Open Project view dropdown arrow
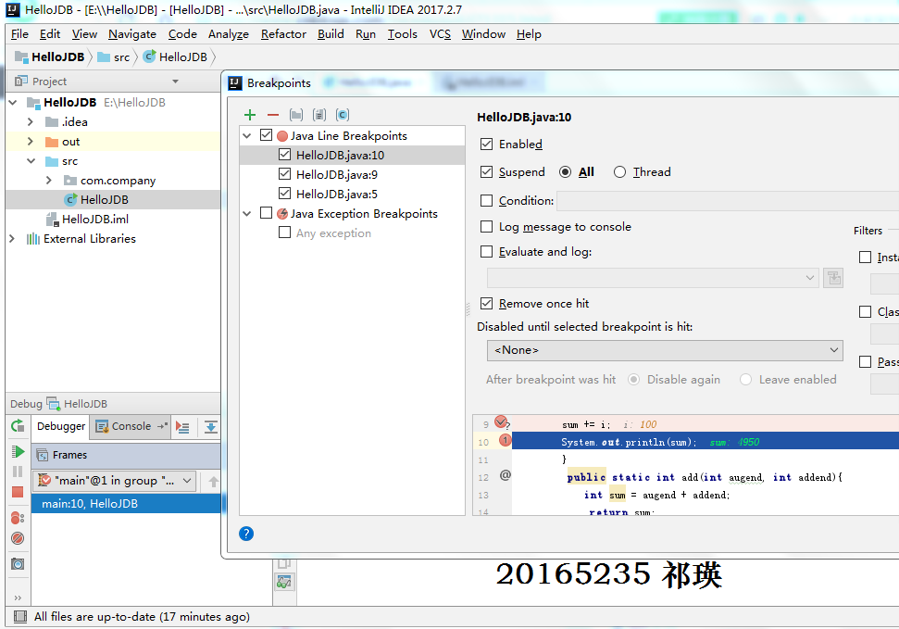Image resolution: width=899 pixels, height=629 pixels. tap(175, 82)
